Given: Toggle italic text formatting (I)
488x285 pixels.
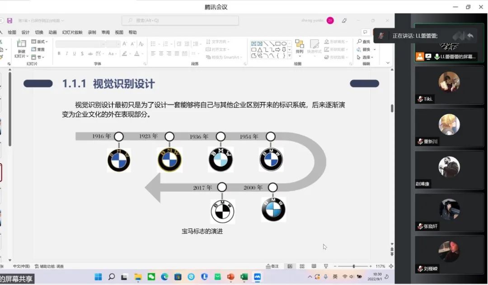Looking at the screenshot, I should coord(67,54).
